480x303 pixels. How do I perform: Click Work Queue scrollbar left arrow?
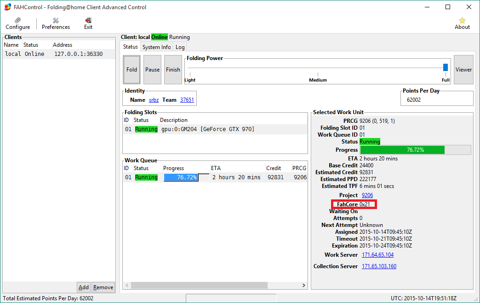click(x=127, y=285)
